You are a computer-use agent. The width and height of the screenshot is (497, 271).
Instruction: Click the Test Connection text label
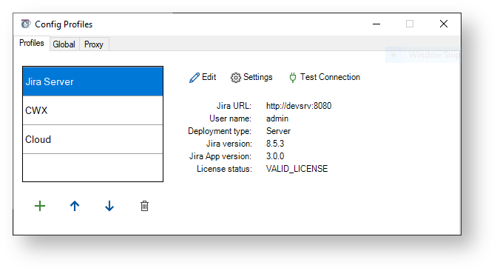pos(330,77)
